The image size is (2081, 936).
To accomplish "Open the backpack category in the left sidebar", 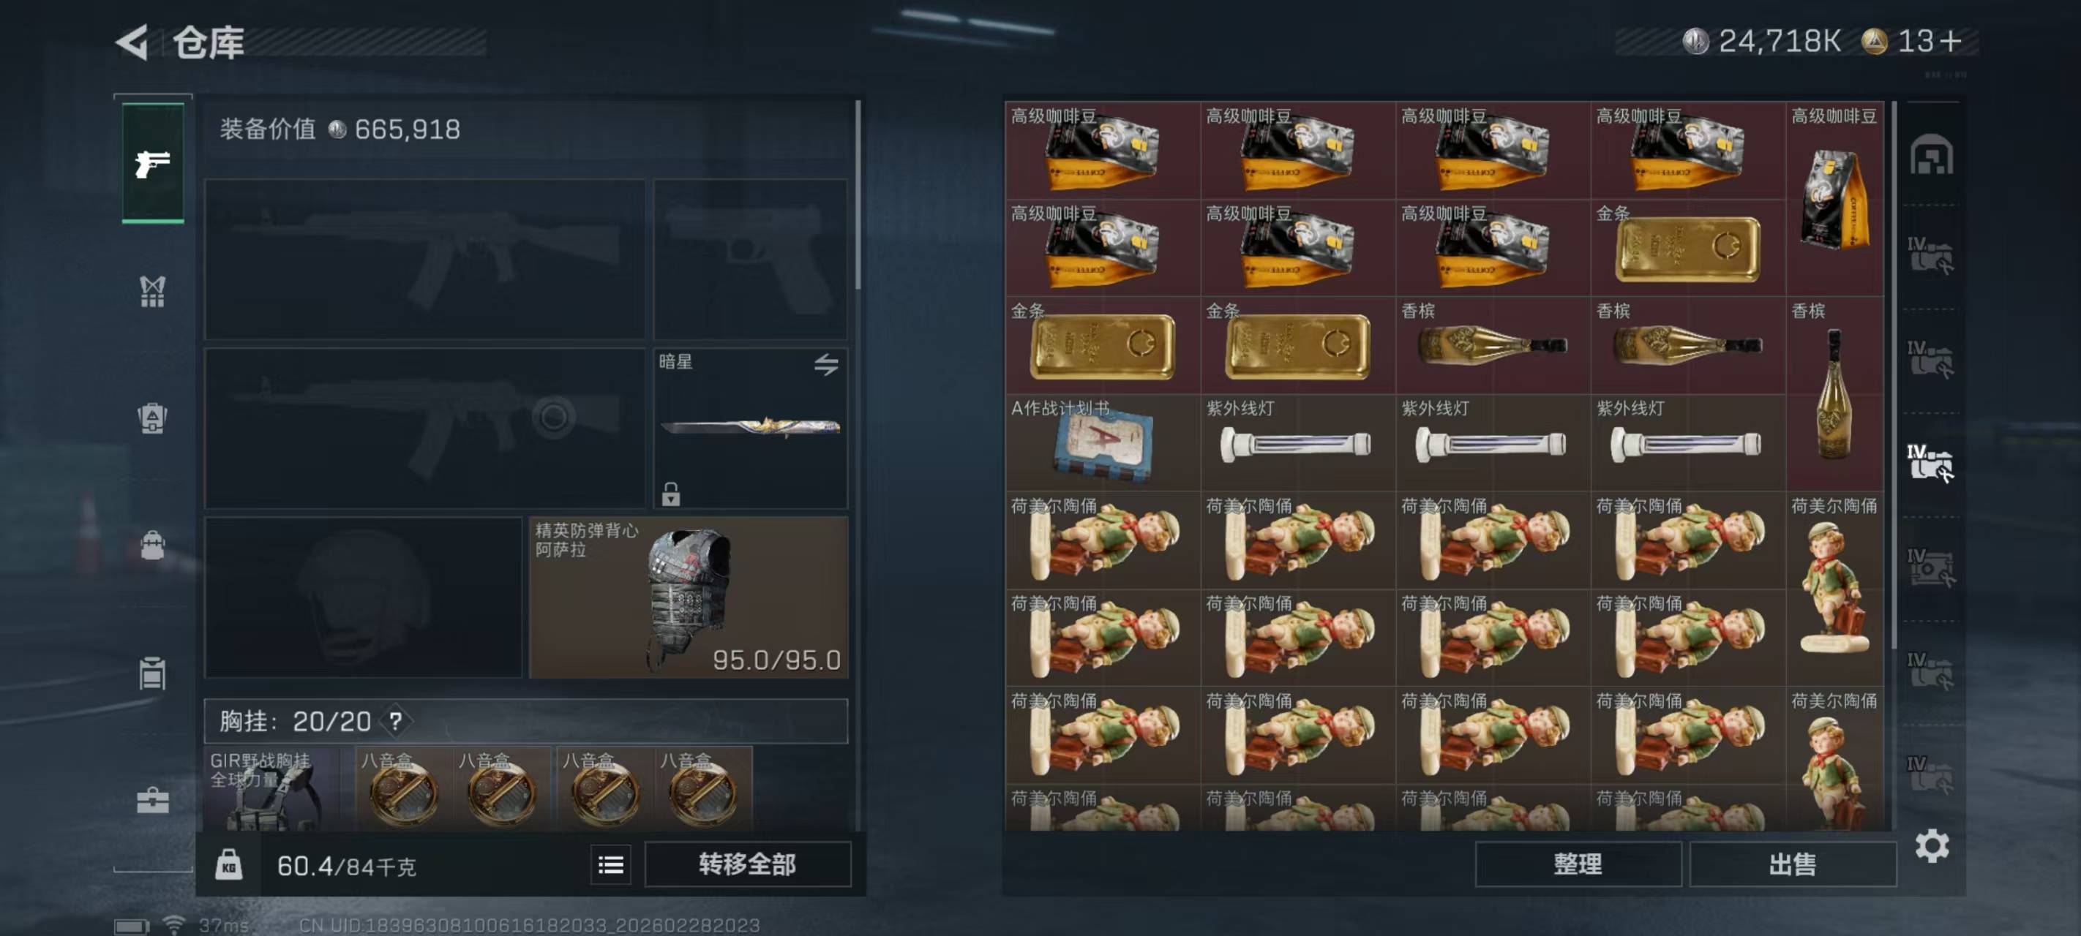I will pos(153,418).
